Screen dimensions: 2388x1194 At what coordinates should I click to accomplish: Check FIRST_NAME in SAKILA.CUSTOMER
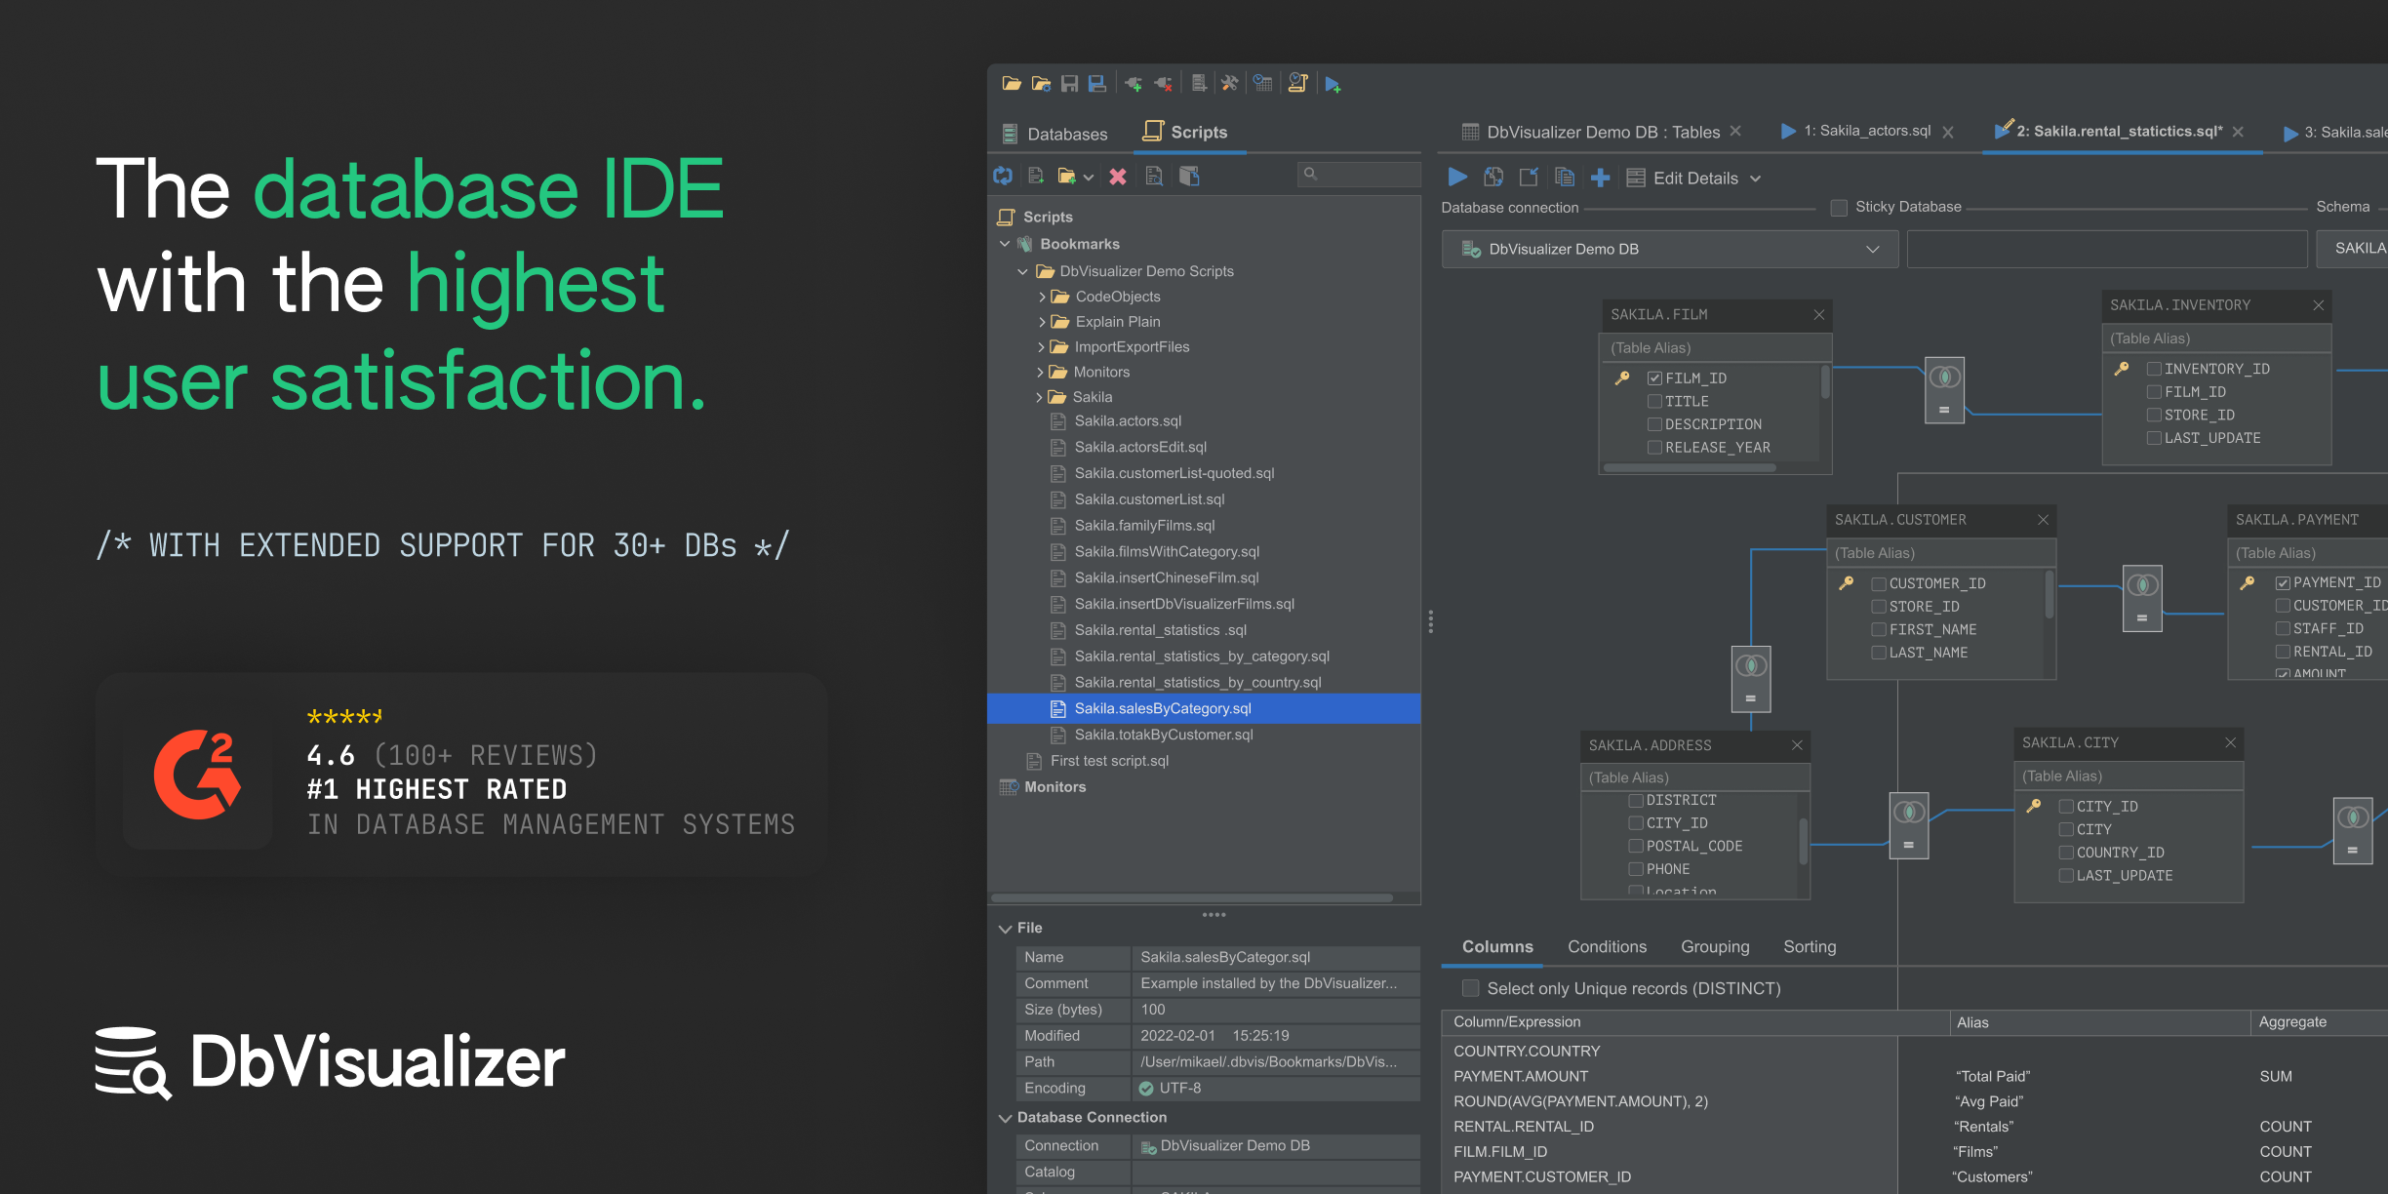click(x=1879, y=630)
